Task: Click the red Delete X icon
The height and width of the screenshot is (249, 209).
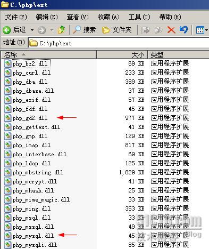Action: pos(171,30)
